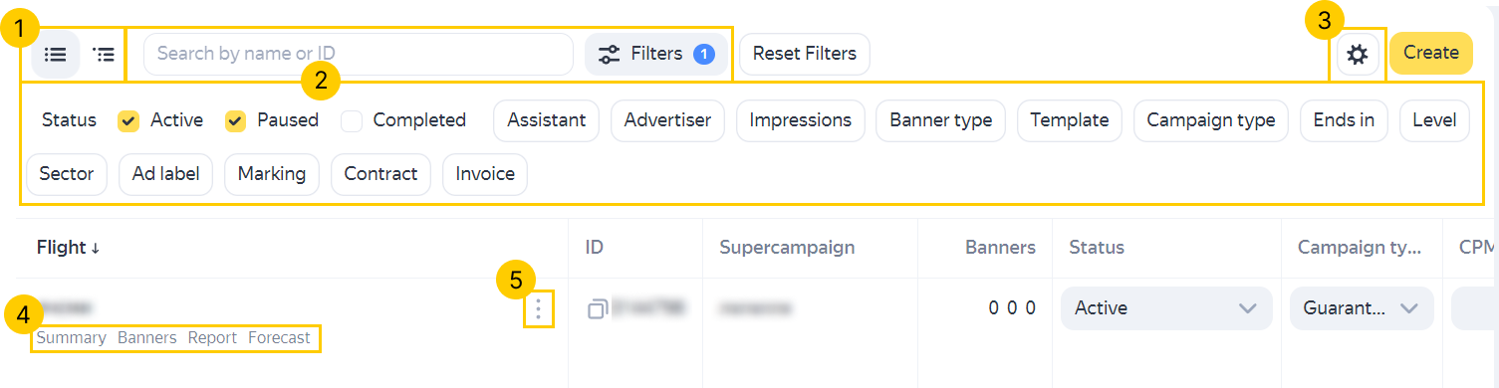The width and height of the screenshot is (1499, 388).
Task: Focus the Search by name or ID field
Action: (359, 54)
